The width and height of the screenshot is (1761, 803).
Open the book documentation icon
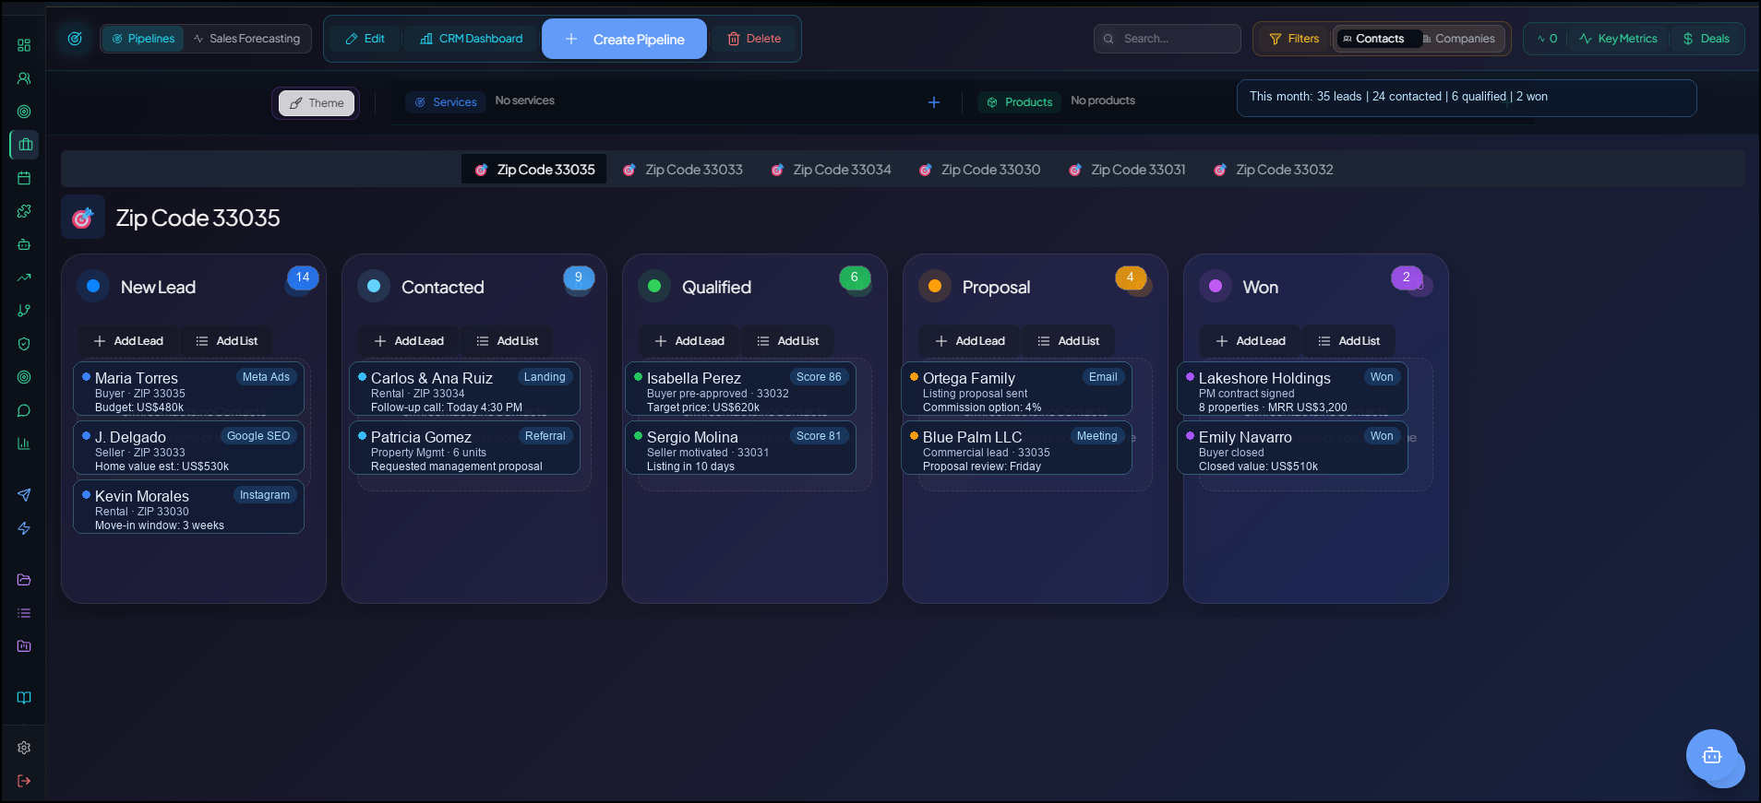pos(24,698)
